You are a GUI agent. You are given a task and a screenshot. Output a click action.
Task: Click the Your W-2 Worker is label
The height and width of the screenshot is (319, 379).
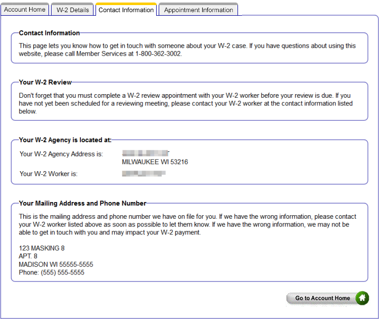pyautogui.click(x=49, y=174)
